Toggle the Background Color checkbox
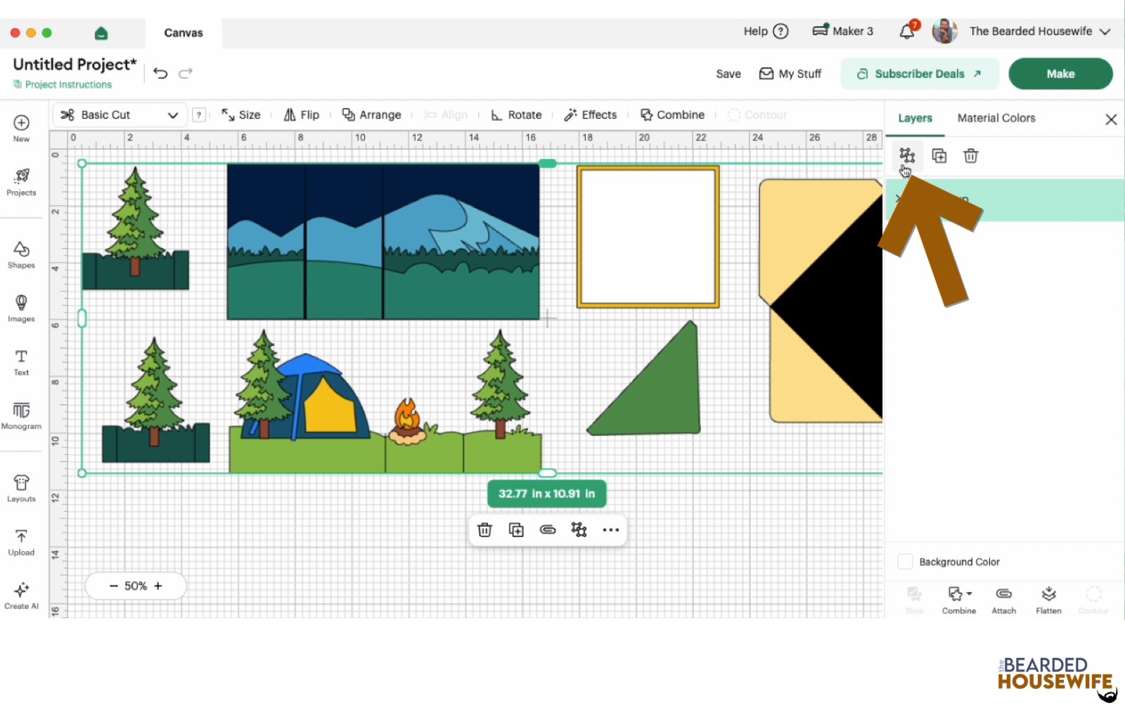Viewport: 1125px width, 715px height. (x=906, y=562)
